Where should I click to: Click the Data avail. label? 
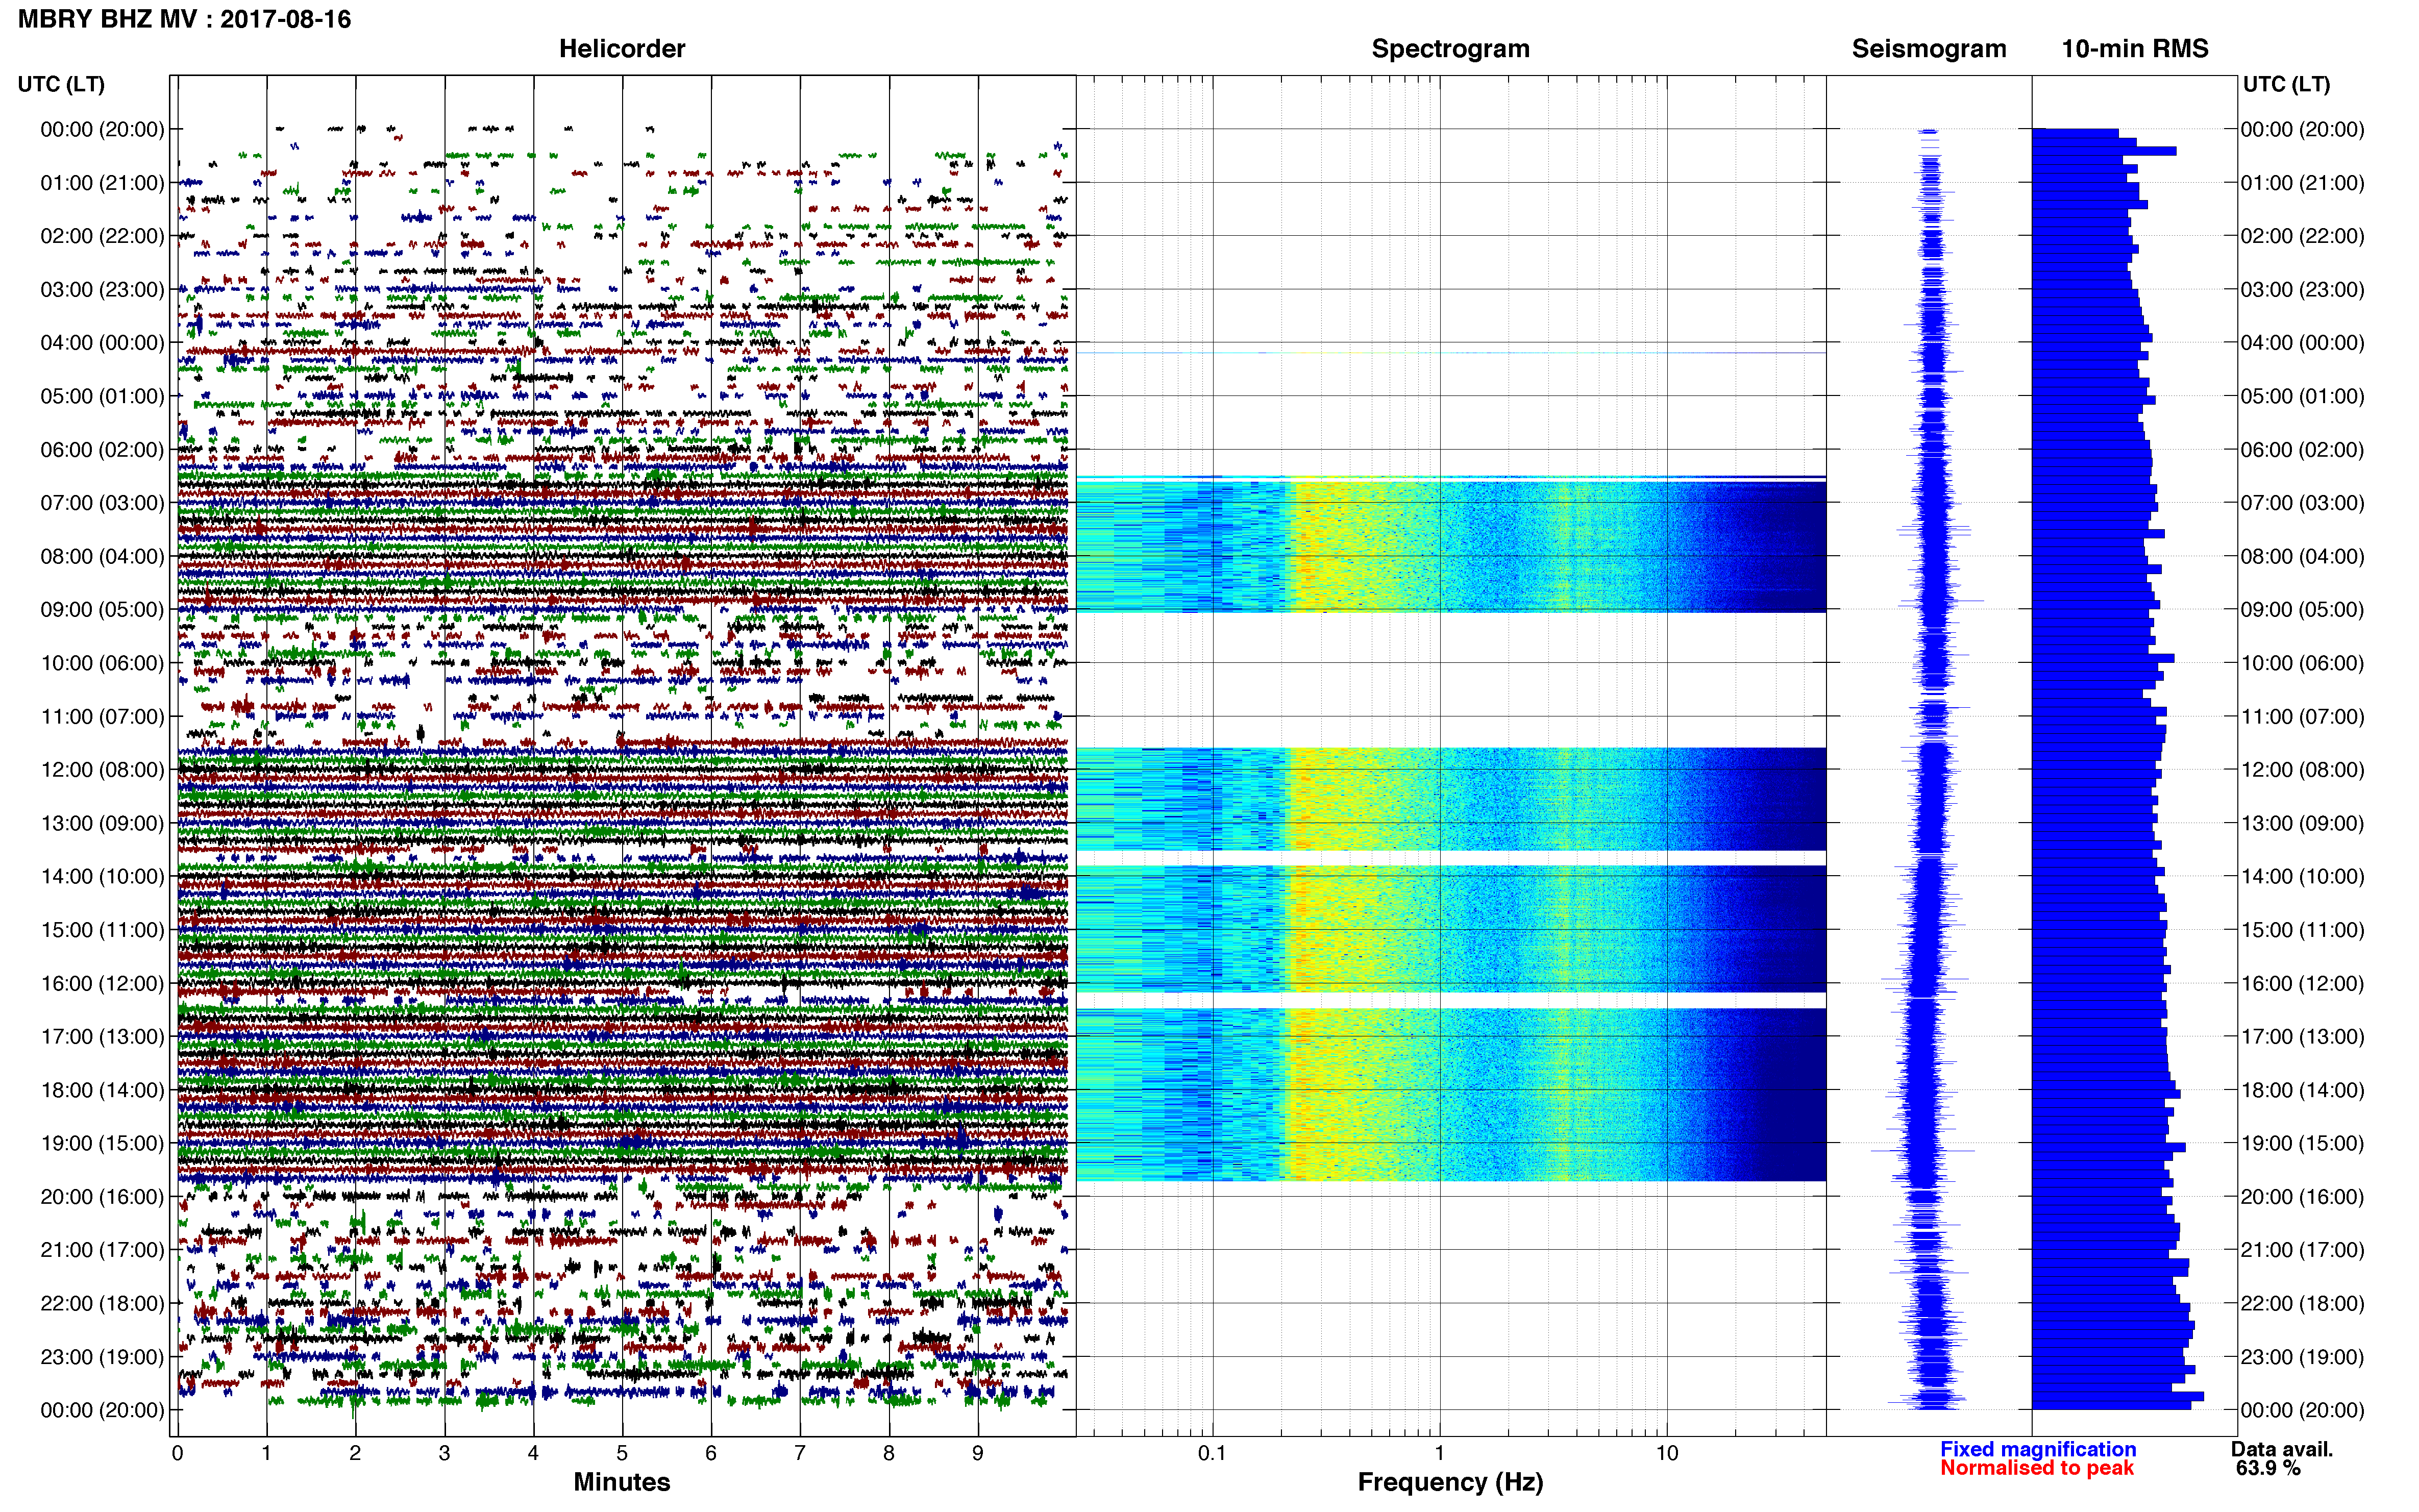2281,1449
